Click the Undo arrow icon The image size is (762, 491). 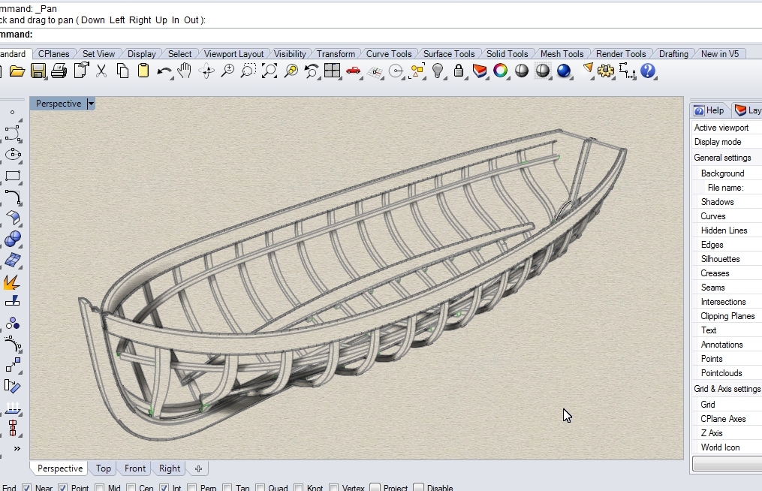[164, 71]
